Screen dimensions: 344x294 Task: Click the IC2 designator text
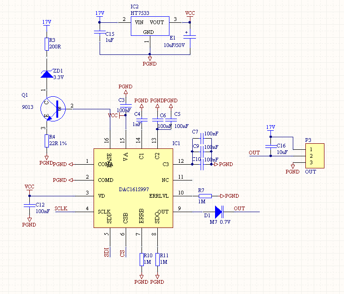tap(135, 7)
